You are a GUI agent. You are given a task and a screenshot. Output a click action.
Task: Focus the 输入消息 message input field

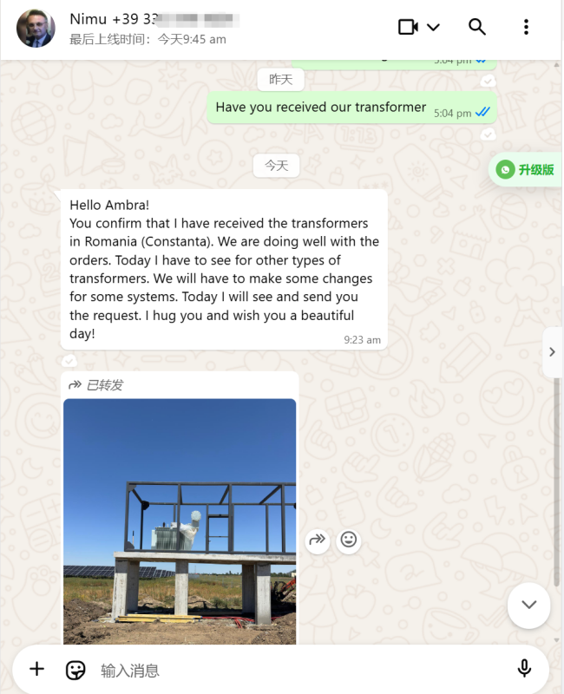pyautogui.click(x=301, y=671)
